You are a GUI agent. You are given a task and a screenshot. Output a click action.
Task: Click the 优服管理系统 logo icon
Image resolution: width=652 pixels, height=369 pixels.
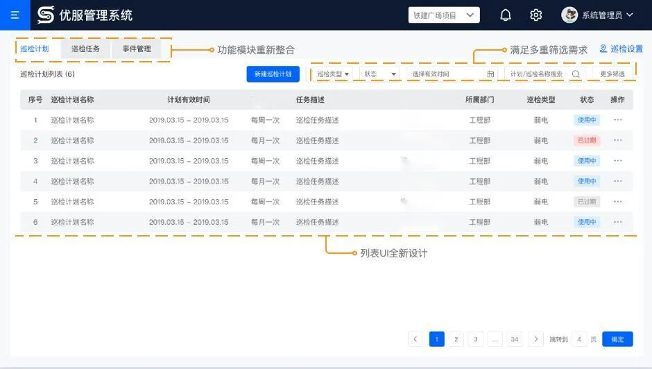[45, 15]
